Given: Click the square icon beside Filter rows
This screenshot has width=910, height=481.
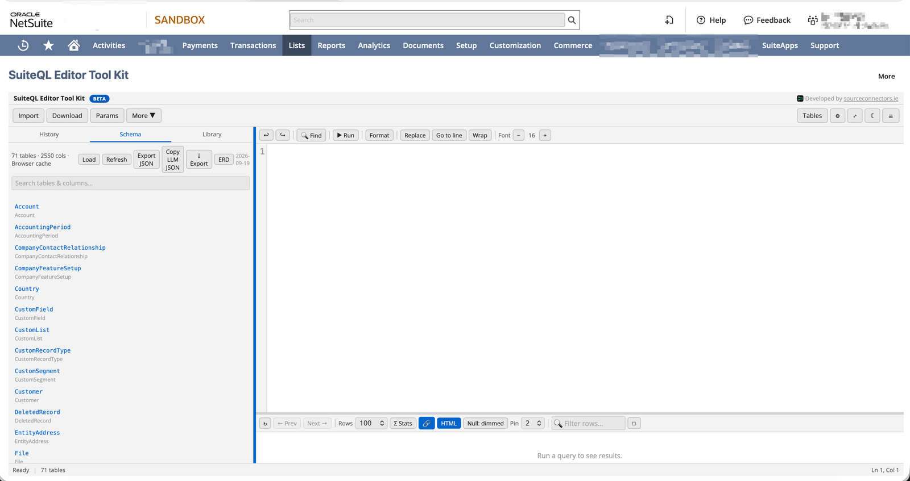Looking at the screenshot, I should click(634, 424).
